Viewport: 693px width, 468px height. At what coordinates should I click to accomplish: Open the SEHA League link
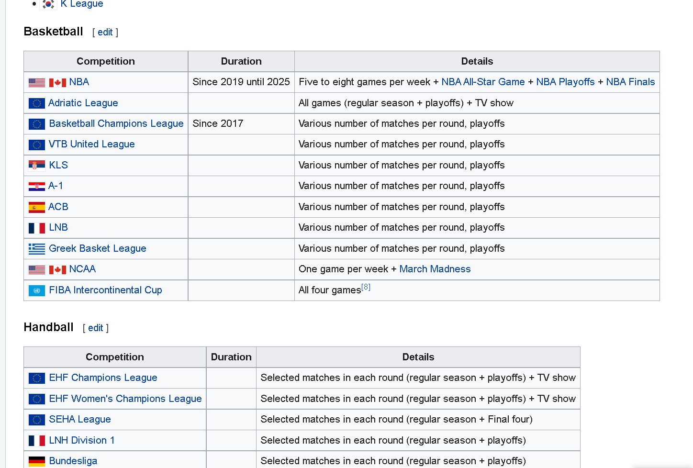pyautogui.click(x=80, y=419)
